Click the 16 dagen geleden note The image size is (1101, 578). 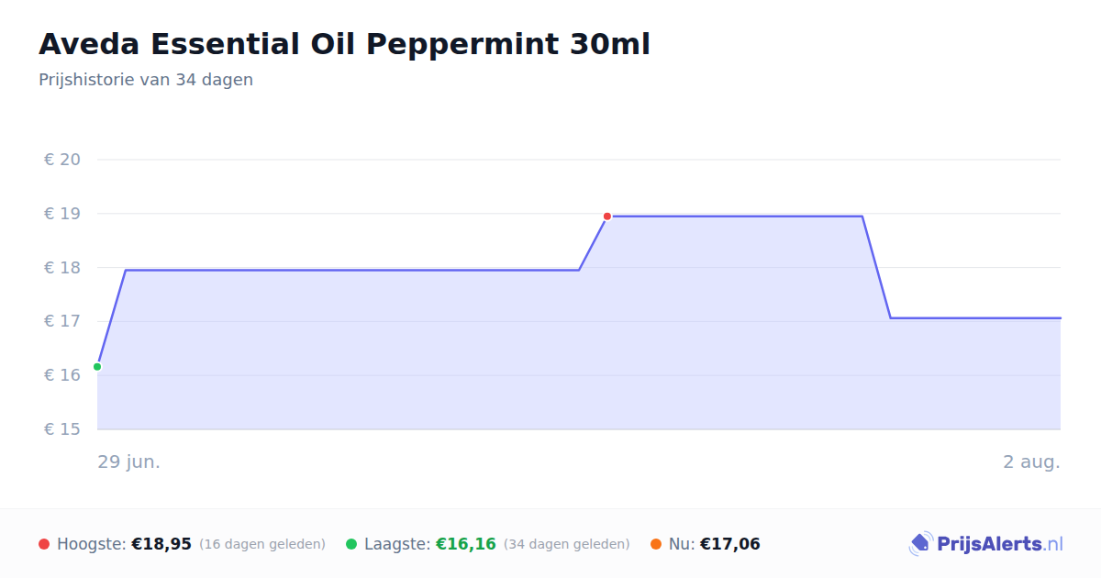click(262, 544)
